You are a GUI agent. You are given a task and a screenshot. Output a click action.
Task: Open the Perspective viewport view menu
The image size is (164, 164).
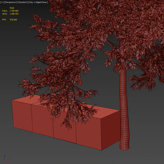click(x=11, y=2)
